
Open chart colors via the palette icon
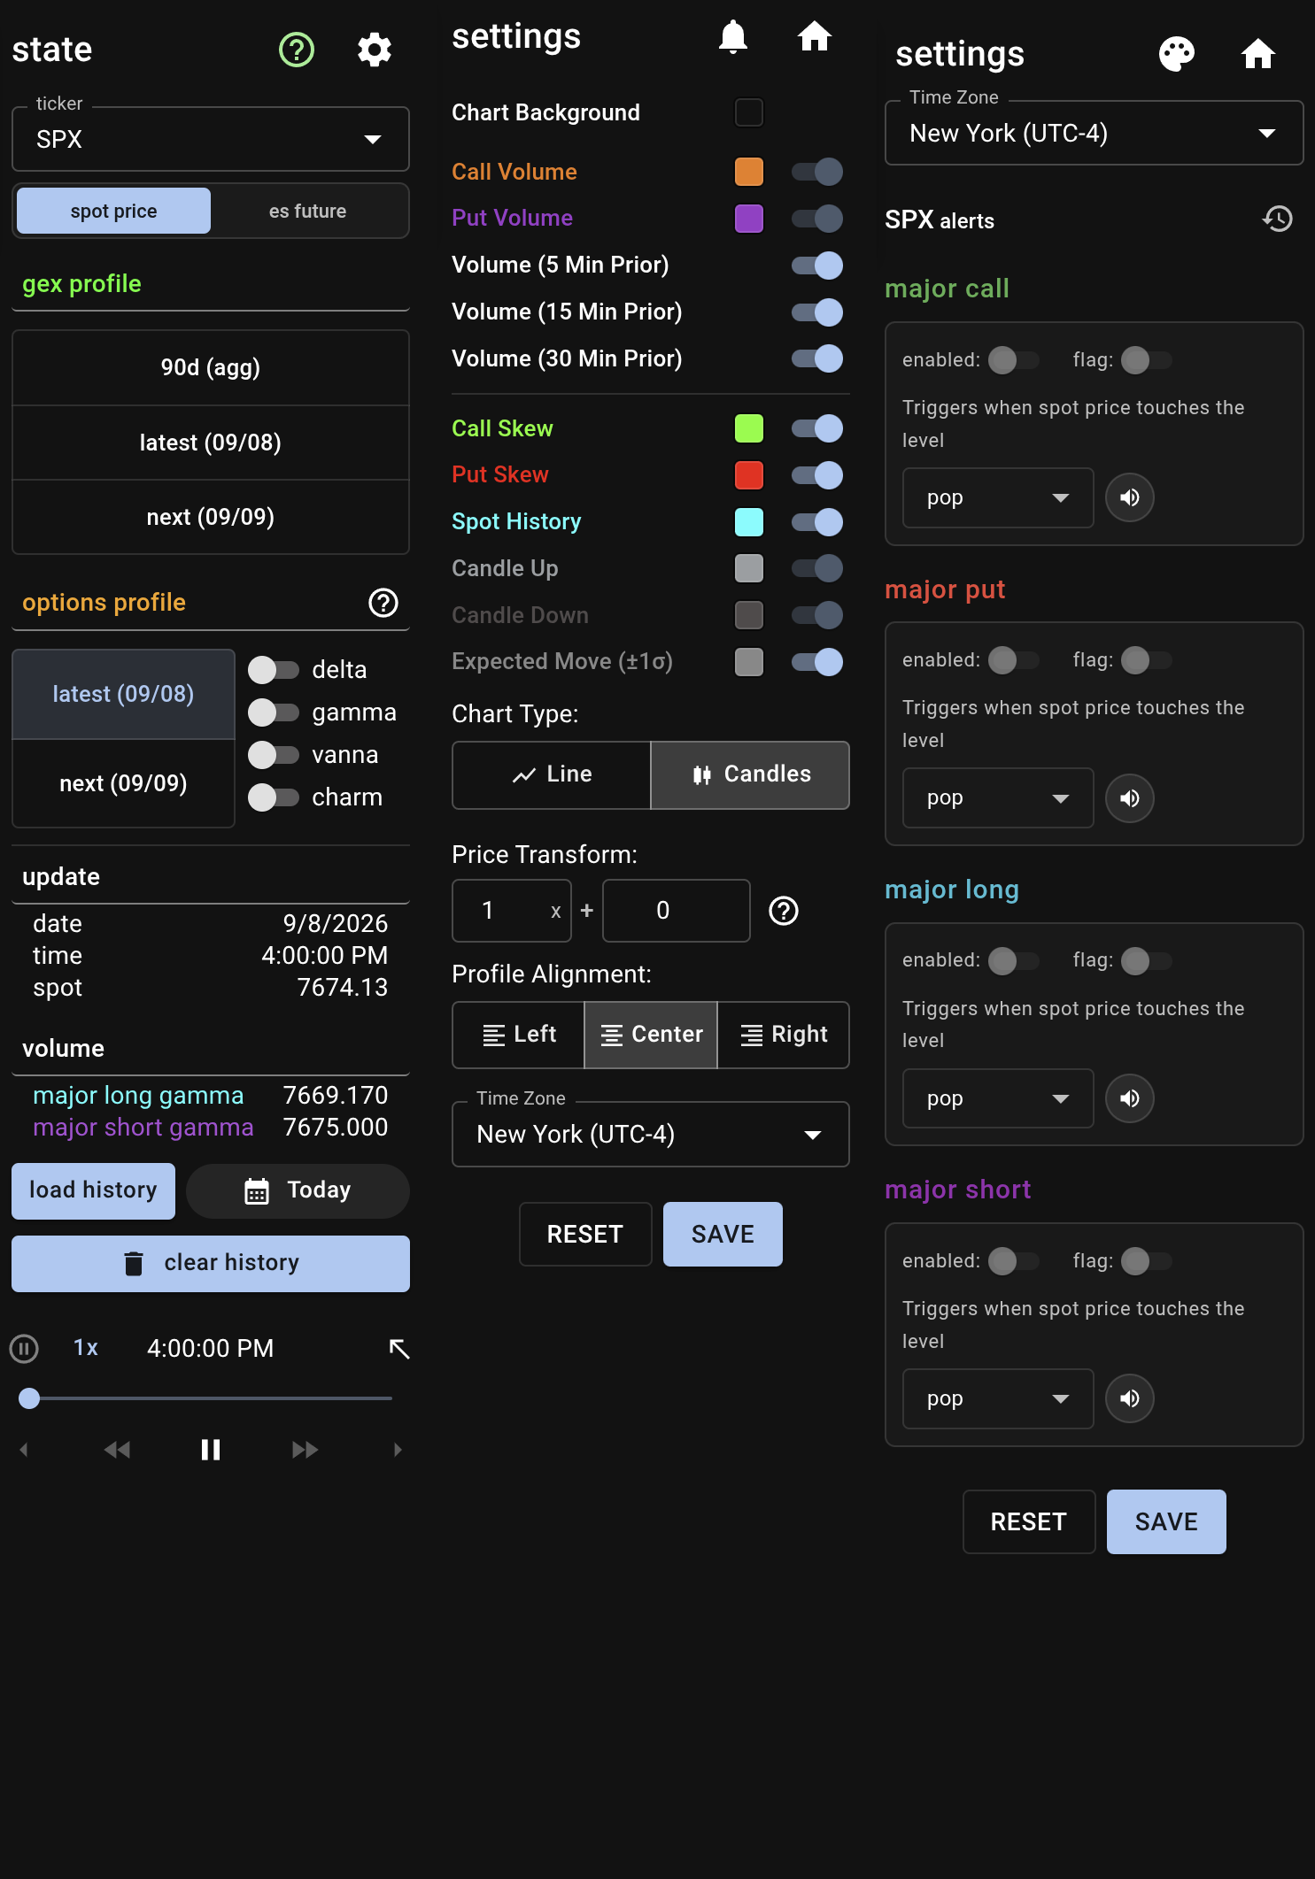tap(1177, 54)
